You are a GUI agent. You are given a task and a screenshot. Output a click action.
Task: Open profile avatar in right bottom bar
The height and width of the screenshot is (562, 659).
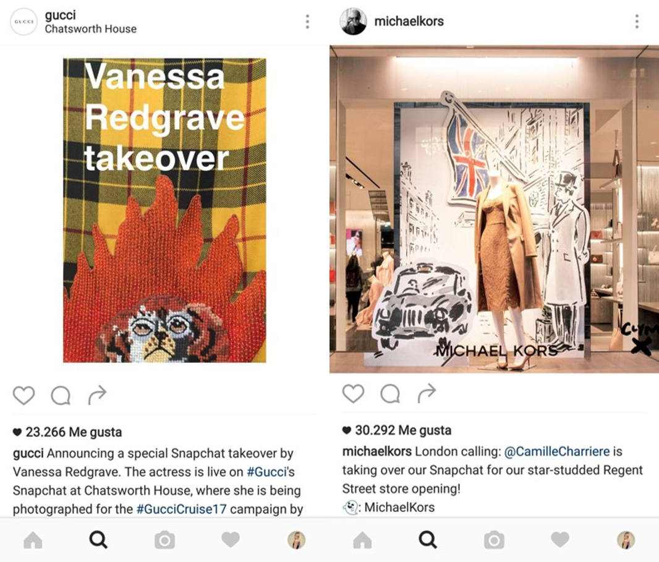[x=626, y=540]
